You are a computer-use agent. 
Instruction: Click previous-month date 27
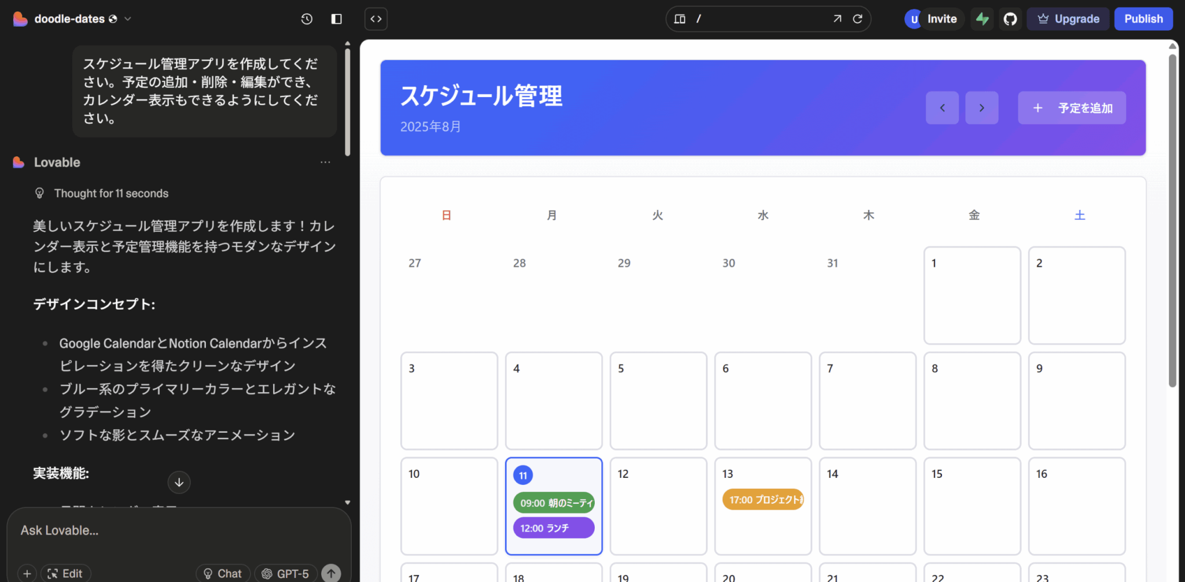point(415,263)
